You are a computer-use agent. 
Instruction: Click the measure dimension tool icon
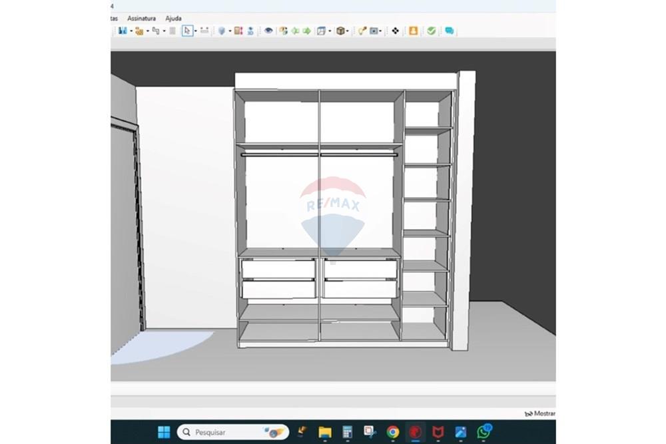(x=204, y=31)
